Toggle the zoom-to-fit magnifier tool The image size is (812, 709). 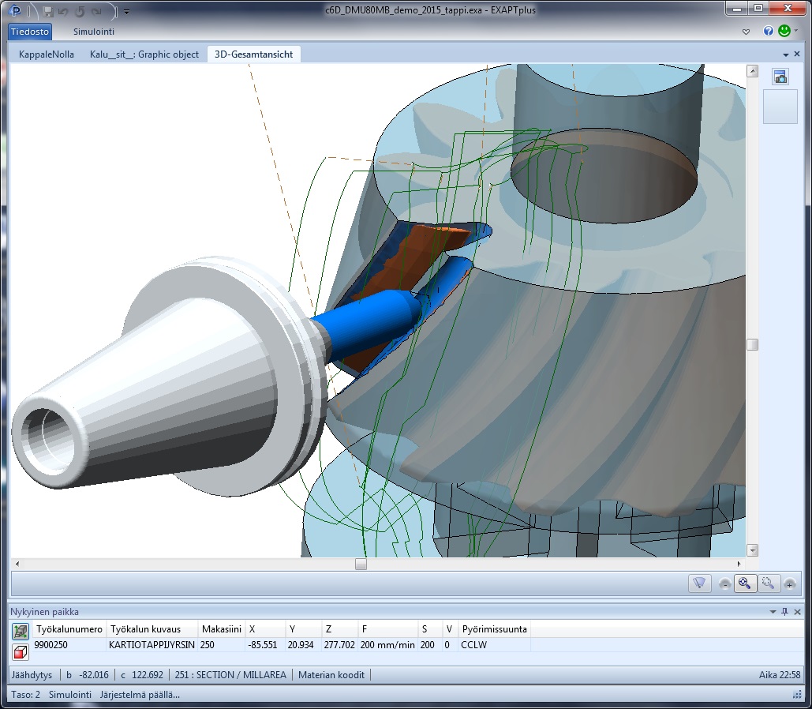[743, 583]
